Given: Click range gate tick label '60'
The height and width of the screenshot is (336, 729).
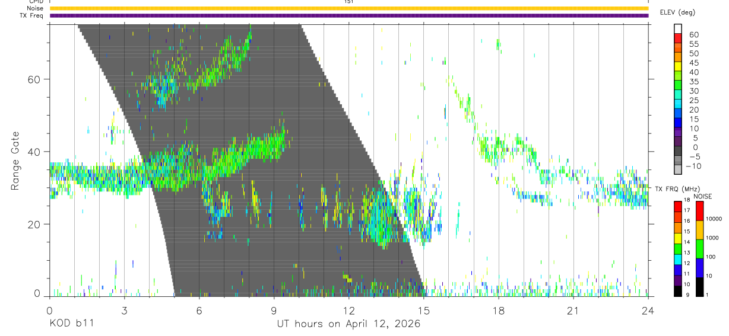Looking at the screenshot, I should click(x=33, y=79).
